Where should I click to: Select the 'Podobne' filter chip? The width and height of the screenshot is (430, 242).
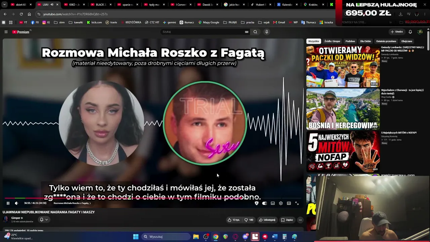click(350, 41)
